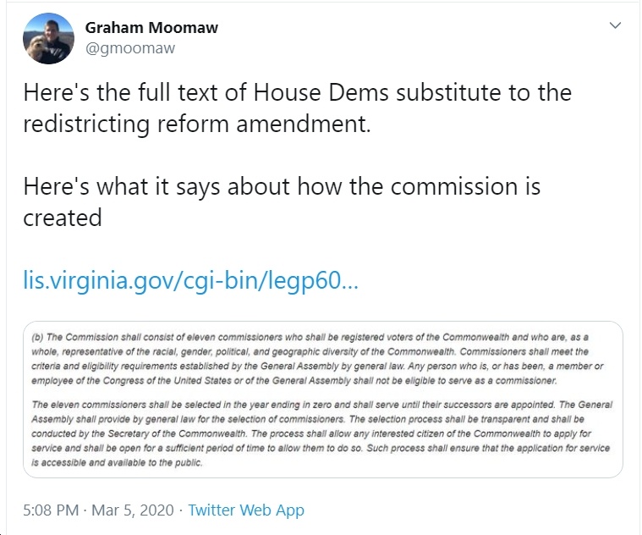Open the @gmoomaw handle
This screenshot has height=535, width=642.
coord(129,48)
